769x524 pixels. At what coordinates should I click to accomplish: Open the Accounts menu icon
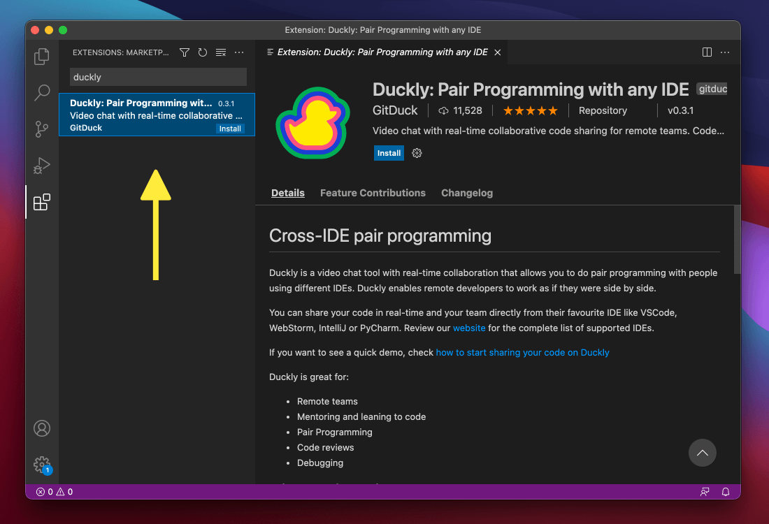tap(42, 428)
